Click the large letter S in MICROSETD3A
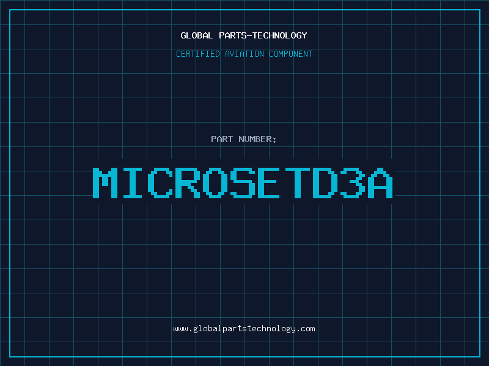The image size is (489, 366). (243, 182)
